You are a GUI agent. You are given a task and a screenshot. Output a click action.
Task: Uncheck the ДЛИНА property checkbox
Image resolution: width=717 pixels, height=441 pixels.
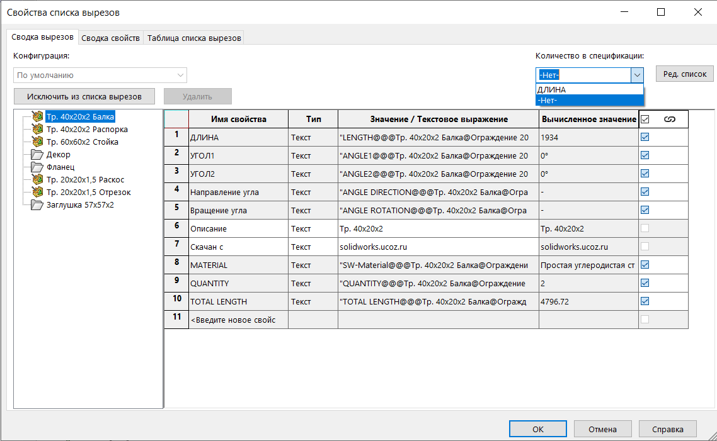tap(645, 137)
